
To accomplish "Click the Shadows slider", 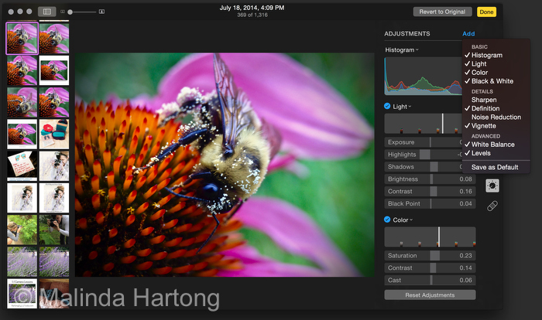I will pos(424,167).
